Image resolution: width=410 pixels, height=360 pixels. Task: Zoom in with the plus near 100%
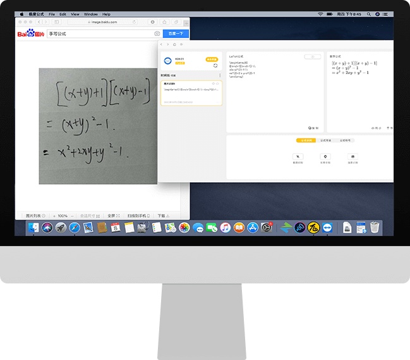[x=54, y=216]
